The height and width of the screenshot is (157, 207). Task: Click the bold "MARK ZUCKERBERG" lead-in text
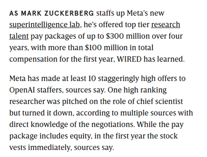[58, 13]
